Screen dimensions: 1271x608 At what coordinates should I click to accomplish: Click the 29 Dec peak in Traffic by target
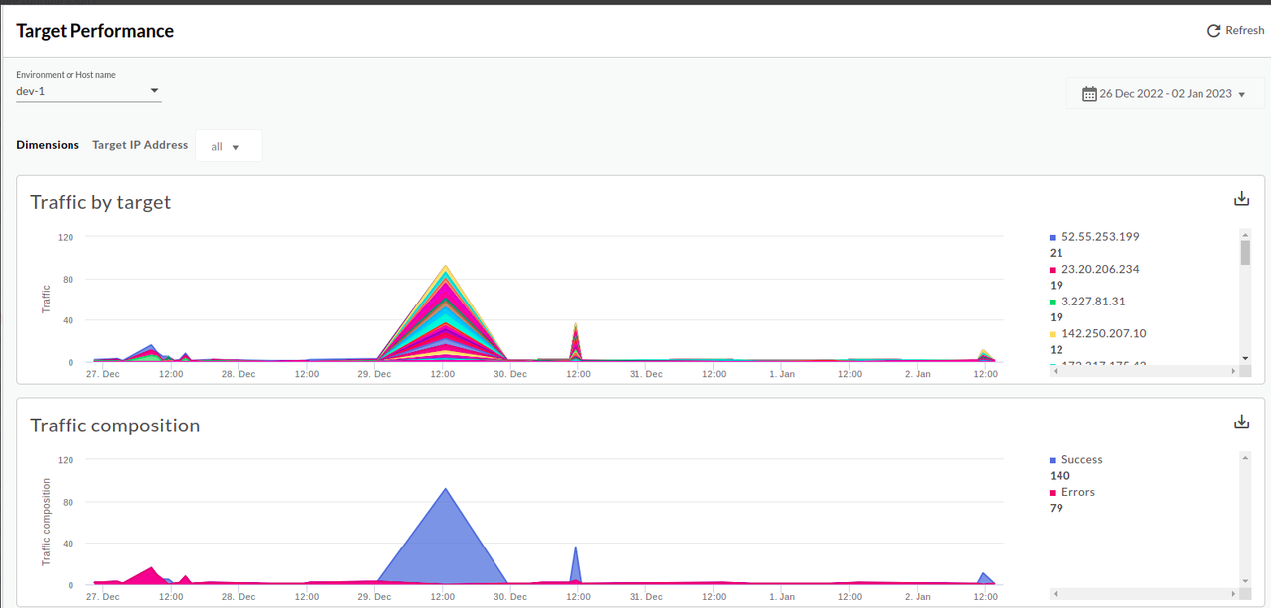[x=446, y=266]
